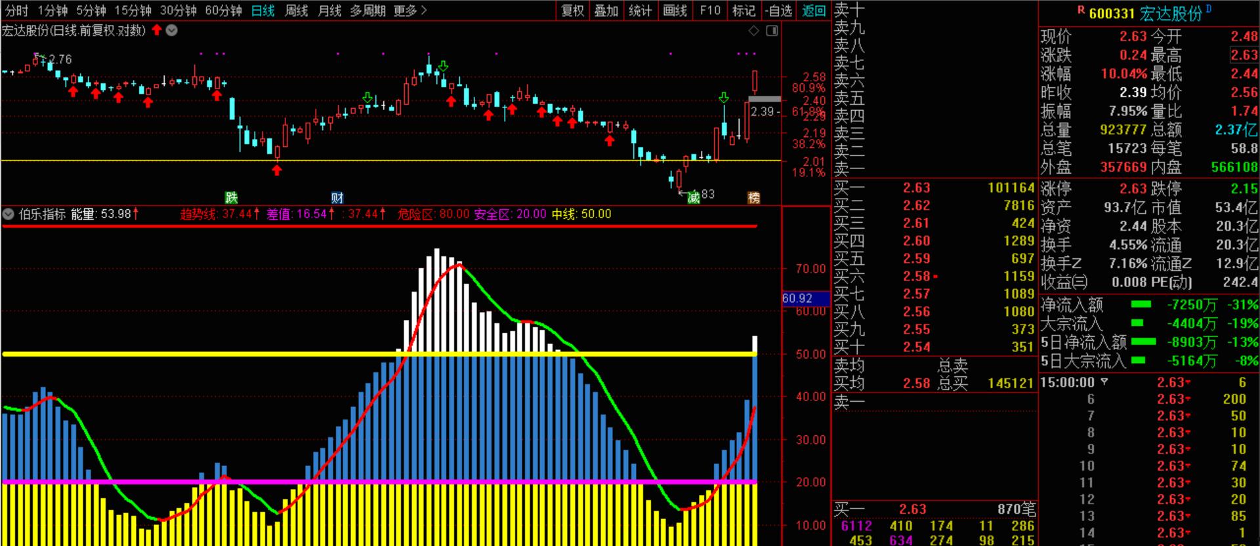The height and width of the screenshot is (546, 1260).
Task: Click the 标记 mark button
Action: click(x=744, y=11)
